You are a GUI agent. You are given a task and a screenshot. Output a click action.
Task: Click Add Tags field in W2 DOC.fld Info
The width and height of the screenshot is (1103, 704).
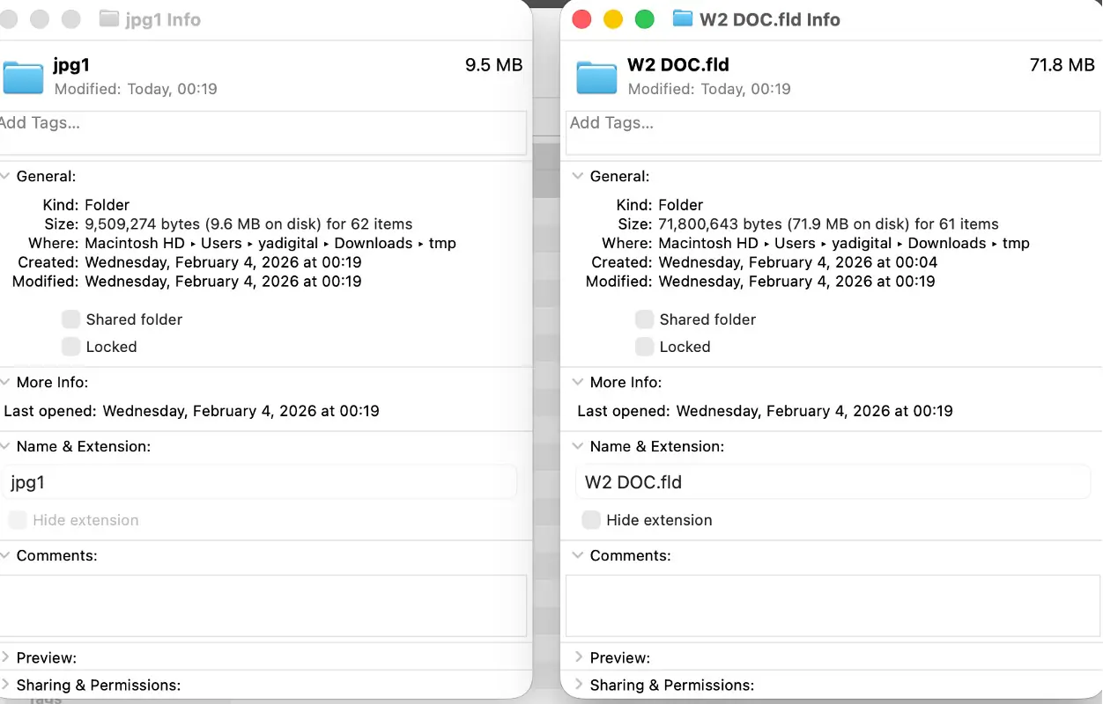coord(833,133)
